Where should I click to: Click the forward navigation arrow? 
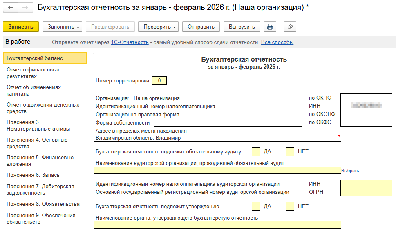[25, 8]
